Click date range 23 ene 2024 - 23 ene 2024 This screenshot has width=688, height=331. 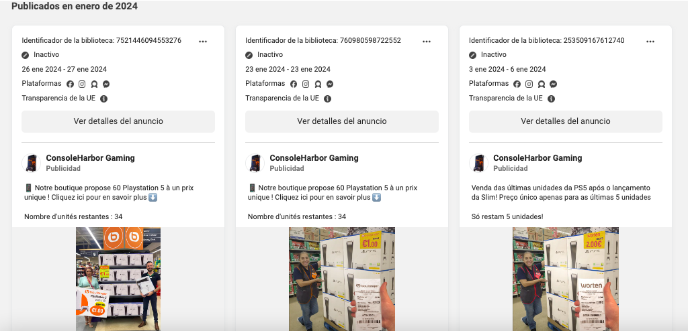(288, 69)
